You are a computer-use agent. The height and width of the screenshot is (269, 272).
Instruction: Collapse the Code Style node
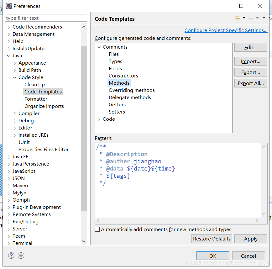tap(15, 77)
